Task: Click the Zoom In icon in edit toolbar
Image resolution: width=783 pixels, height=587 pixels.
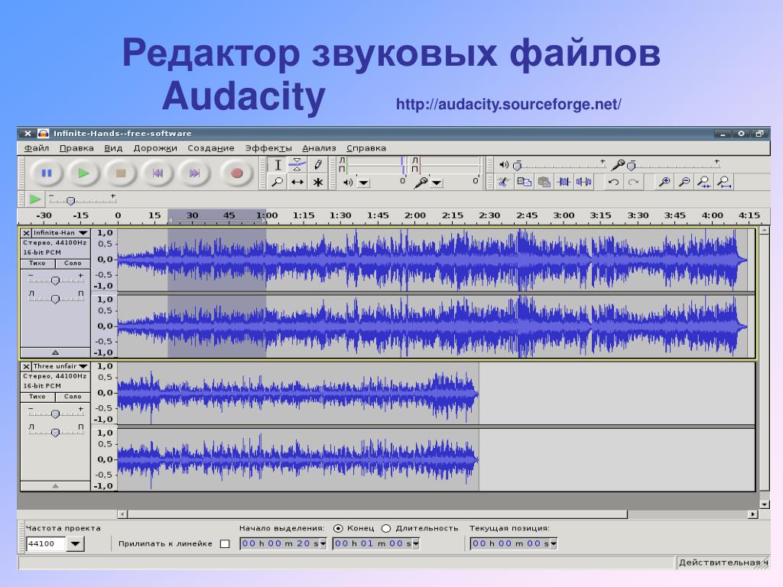Action: [x=664, y=182]
